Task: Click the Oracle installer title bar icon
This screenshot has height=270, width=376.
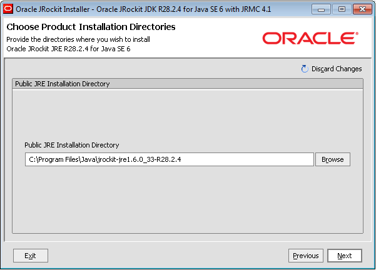Action: click(x=8, y=9)
